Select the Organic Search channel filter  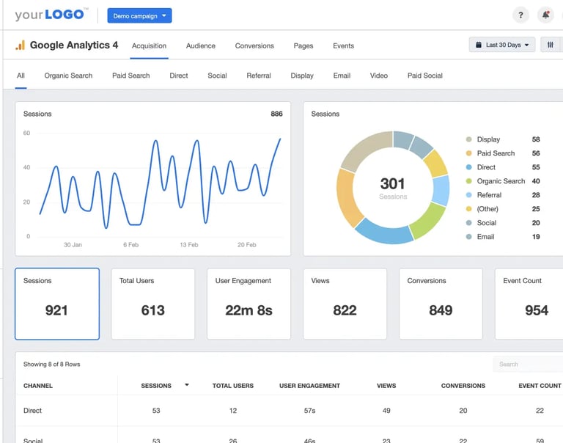pyautogui.click(x=68, y=76)
